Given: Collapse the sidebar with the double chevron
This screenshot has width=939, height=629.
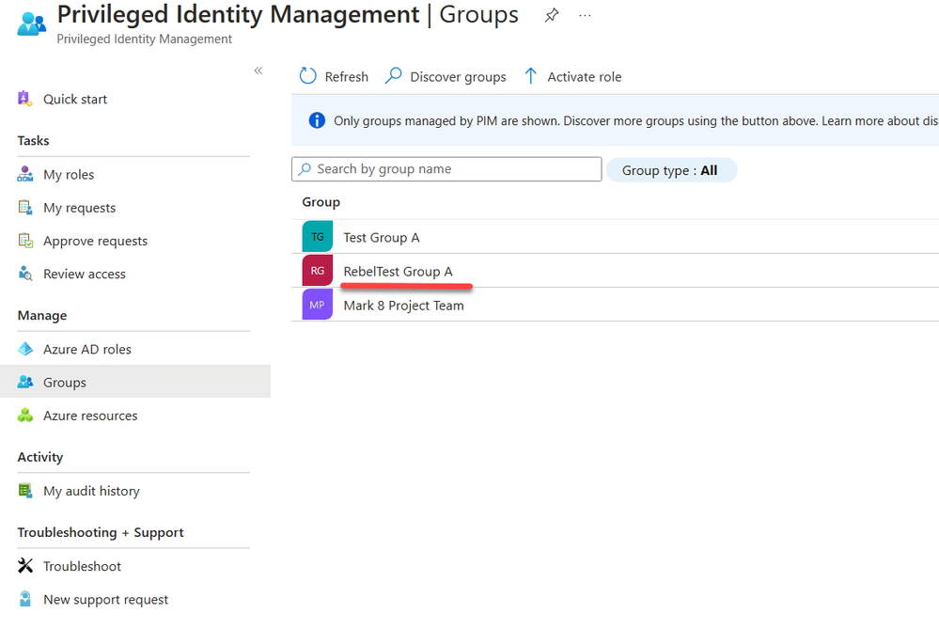Looking at the screenshot, I should click(x=258, y=71).
